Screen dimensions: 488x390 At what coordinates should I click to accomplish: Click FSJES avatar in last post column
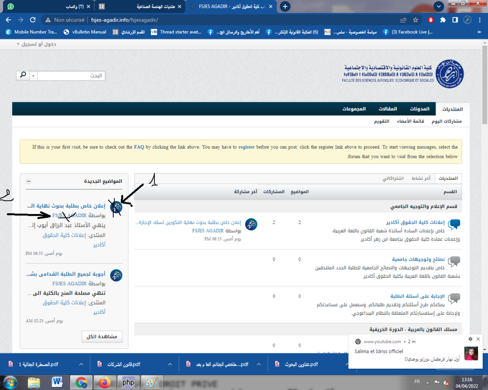point(251,224)
